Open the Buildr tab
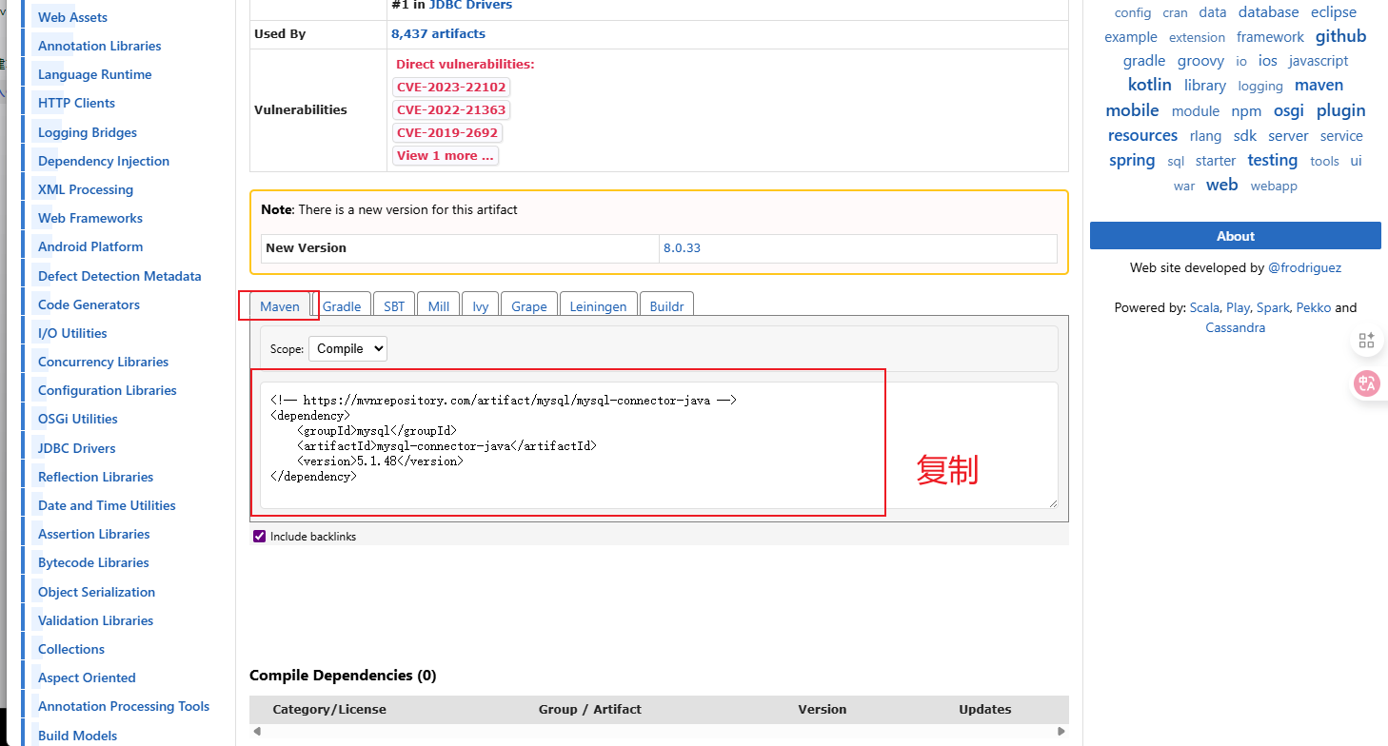Viewport: 1388px width, 746px height. pyautogui.click(x=666, y=305)
